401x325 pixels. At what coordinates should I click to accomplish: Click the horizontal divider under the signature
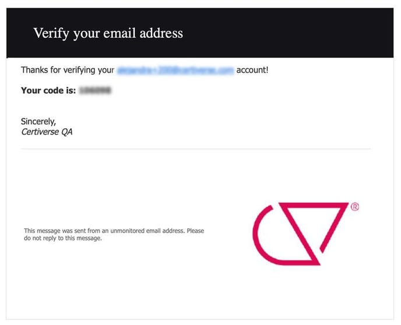196,149
